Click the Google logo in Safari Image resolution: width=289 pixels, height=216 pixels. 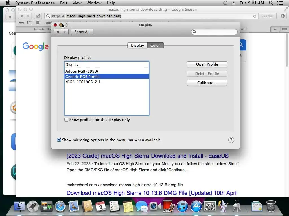36,46
